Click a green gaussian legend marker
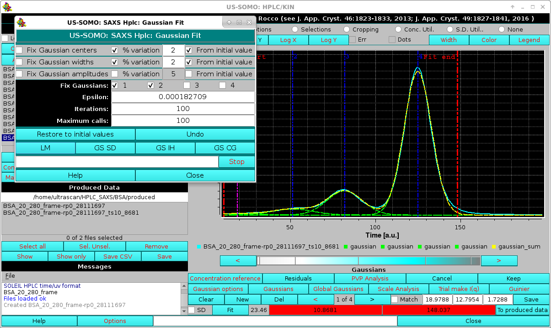This screenshot has width=551, height=328. pyautogui.click(x=346, y=246)
